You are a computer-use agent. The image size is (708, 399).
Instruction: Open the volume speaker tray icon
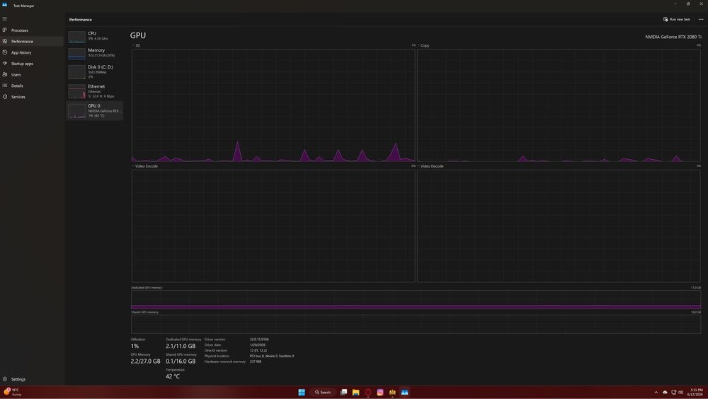pyautogui.click(x=680, y=392)
